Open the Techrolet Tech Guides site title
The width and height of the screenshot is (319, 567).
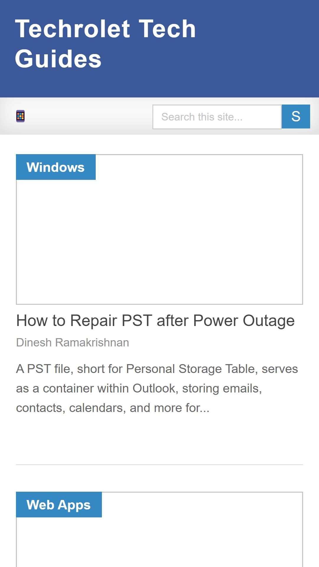pos(105,43)
